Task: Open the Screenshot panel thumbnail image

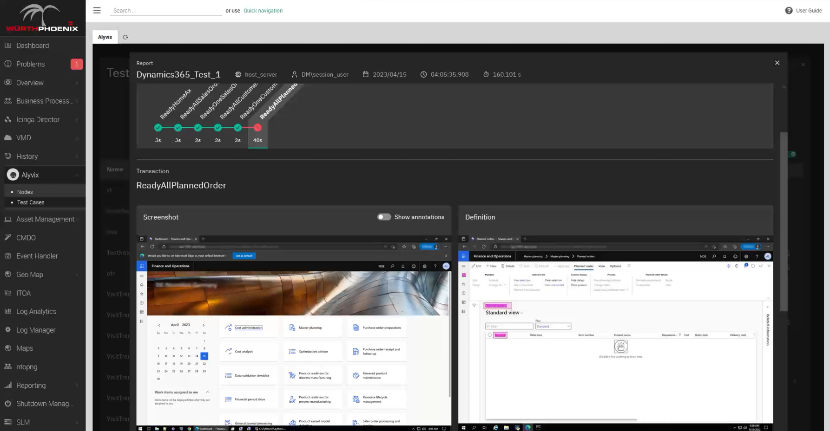Action: click(x=294, y=333)
